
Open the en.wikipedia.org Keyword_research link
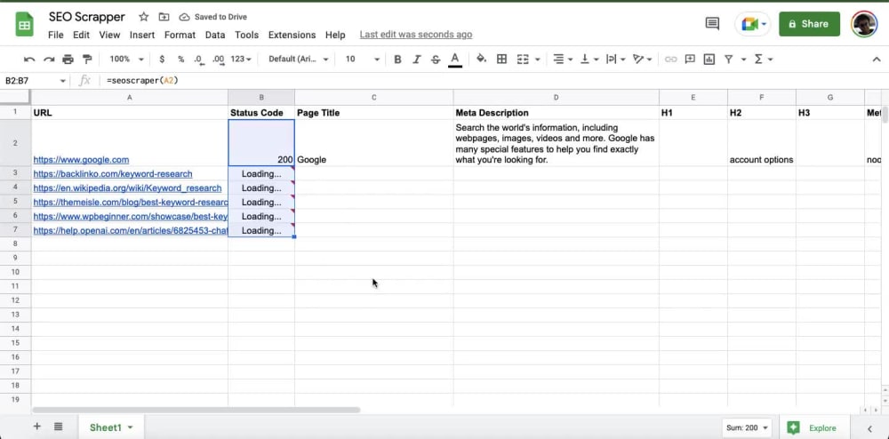click(x=127, y=188)
